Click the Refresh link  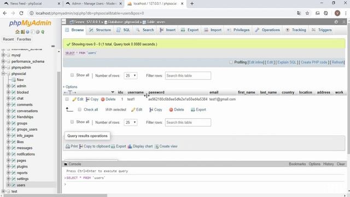click(x=337, y=62)
